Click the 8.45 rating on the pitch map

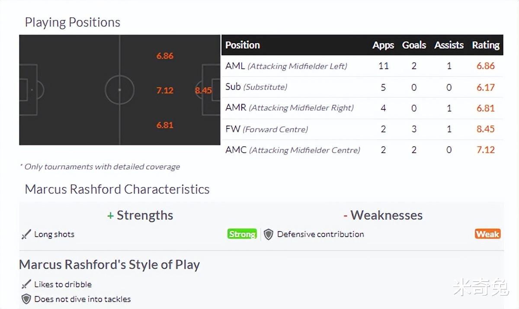click(x=203, y=90)
